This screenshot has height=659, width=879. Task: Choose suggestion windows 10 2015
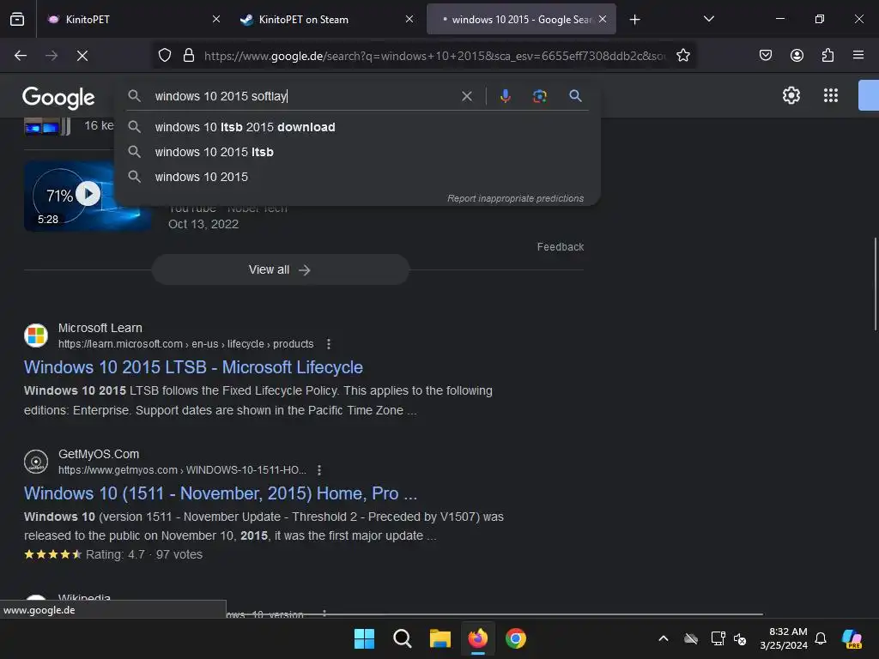(357, 177)
